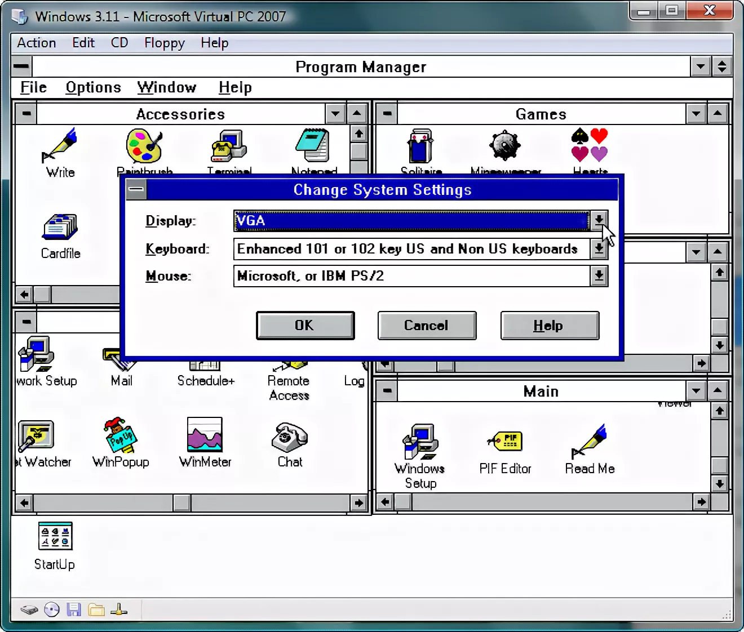Screen dimensions: 744x632
Task: Open the Write icon in Accessories
Action: tap(60, 145)
